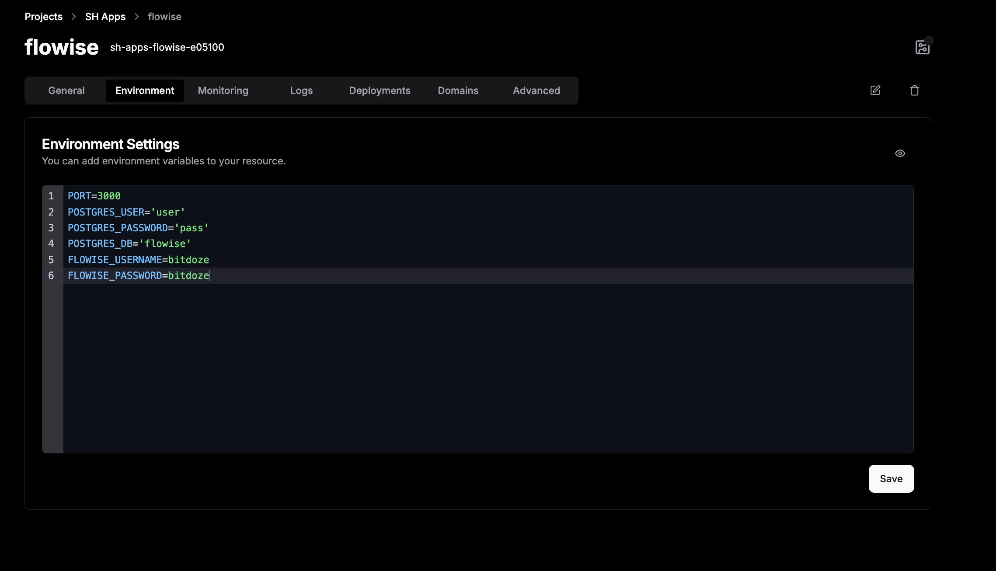The height and width of the screenshot is (571, 996).
Task: Select the Domains tab
Action: 458,91
